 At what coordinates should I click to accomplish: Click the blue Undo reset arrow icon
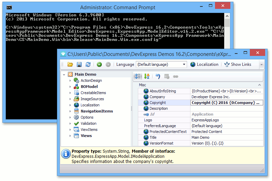[x=158, y=76]
